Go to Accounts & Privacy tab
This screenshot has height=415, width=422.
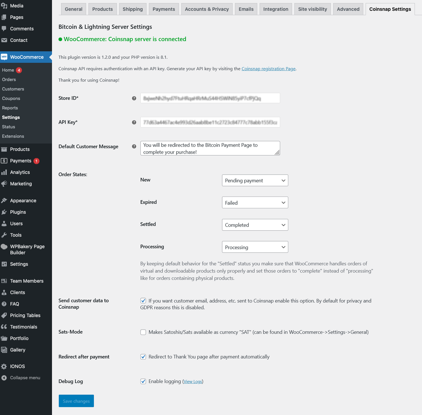pyautogui.click(x=207, y=9)
